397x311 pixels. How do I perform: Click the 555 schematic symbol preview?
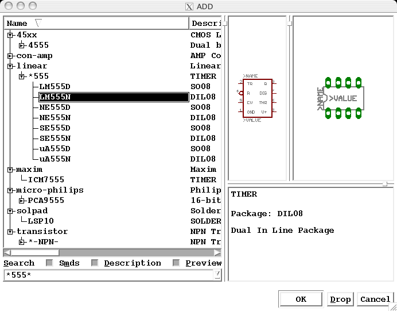(x=257, y=98)
